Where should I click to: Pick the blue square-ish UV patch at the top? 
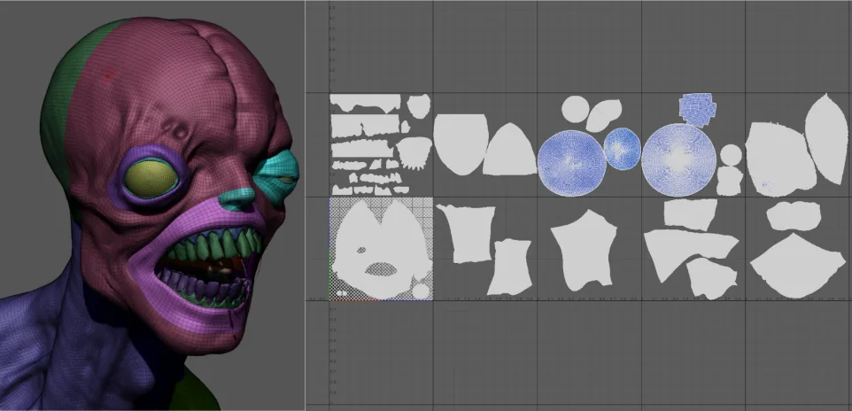(x=698, y=109)
